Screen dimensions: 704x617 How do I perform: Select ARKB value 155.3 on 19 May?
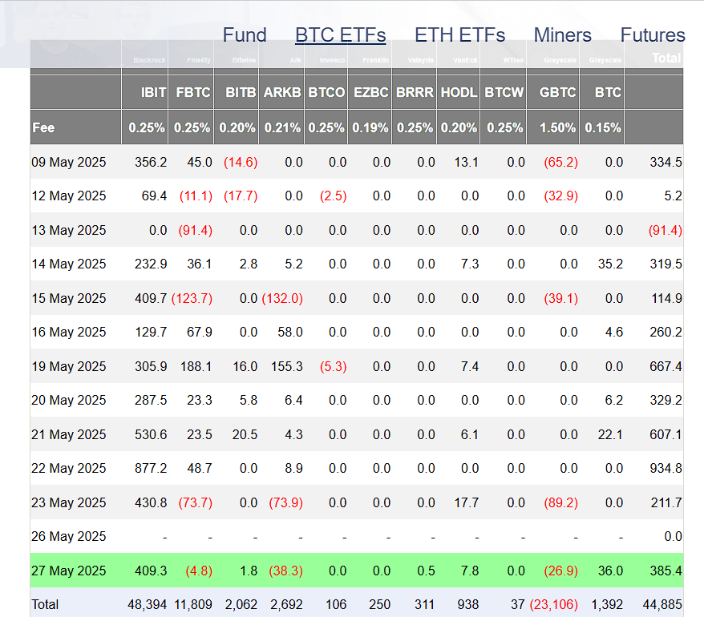click(x=287, y=367)
